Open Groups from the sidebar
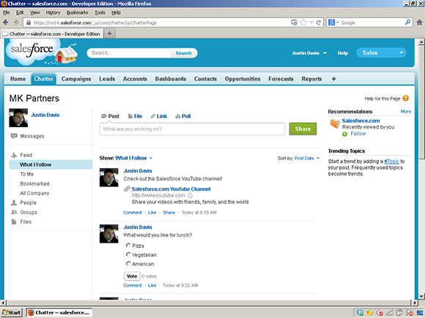The width and height of the screenshot is (425, 318). 24,212
